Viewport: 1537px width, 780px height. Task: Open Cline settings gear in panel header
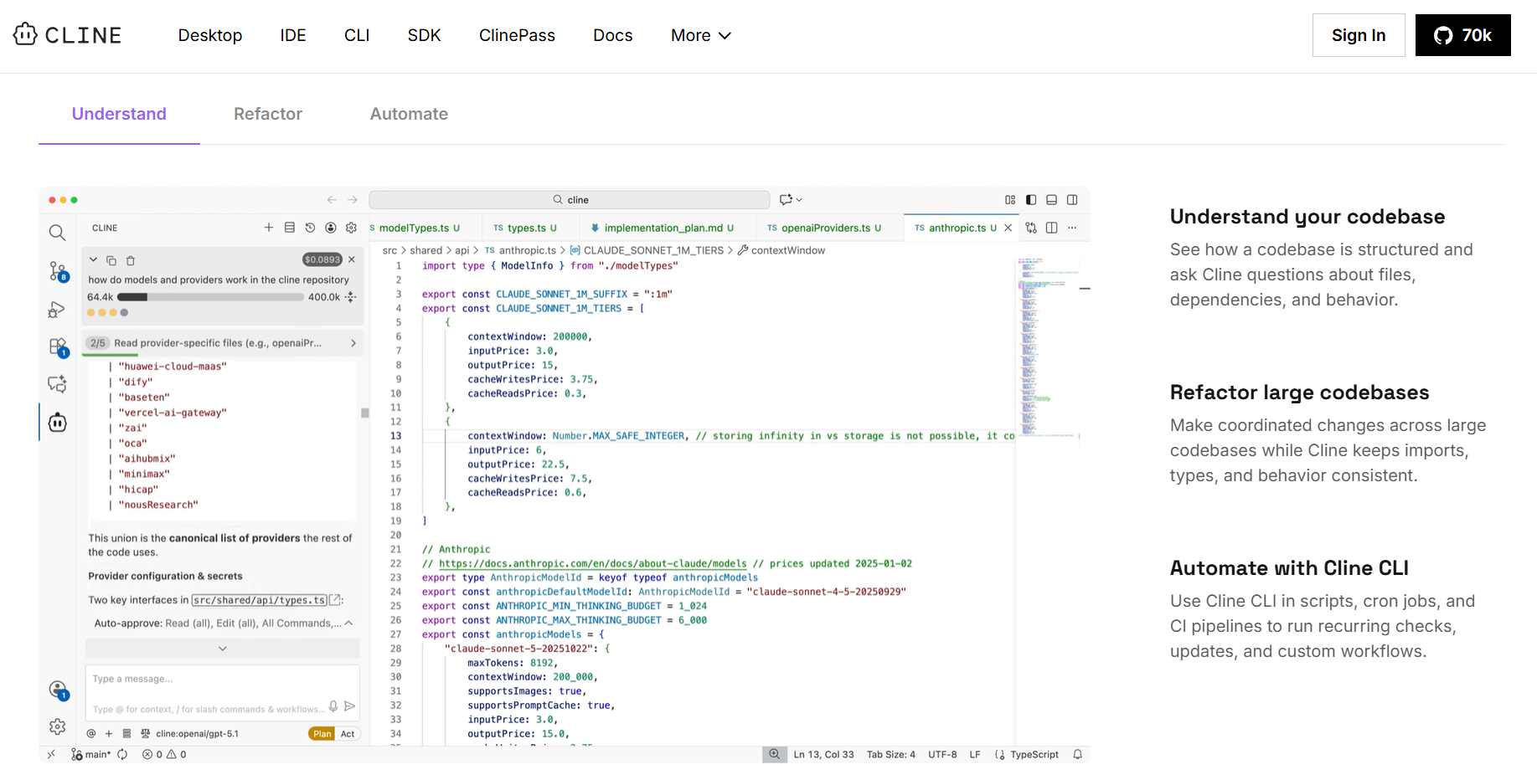351,228
